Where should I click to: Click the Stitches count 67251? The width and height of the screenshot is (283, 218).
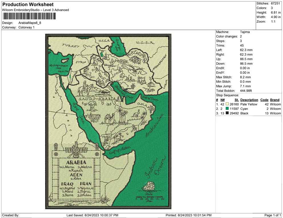pos(276,3)
